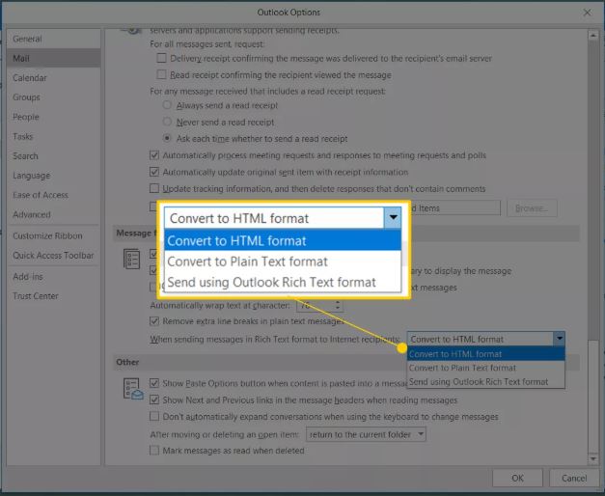The height and width of the screenshot is (496, 605).
Task: Open the General options category
Action: 53,39
